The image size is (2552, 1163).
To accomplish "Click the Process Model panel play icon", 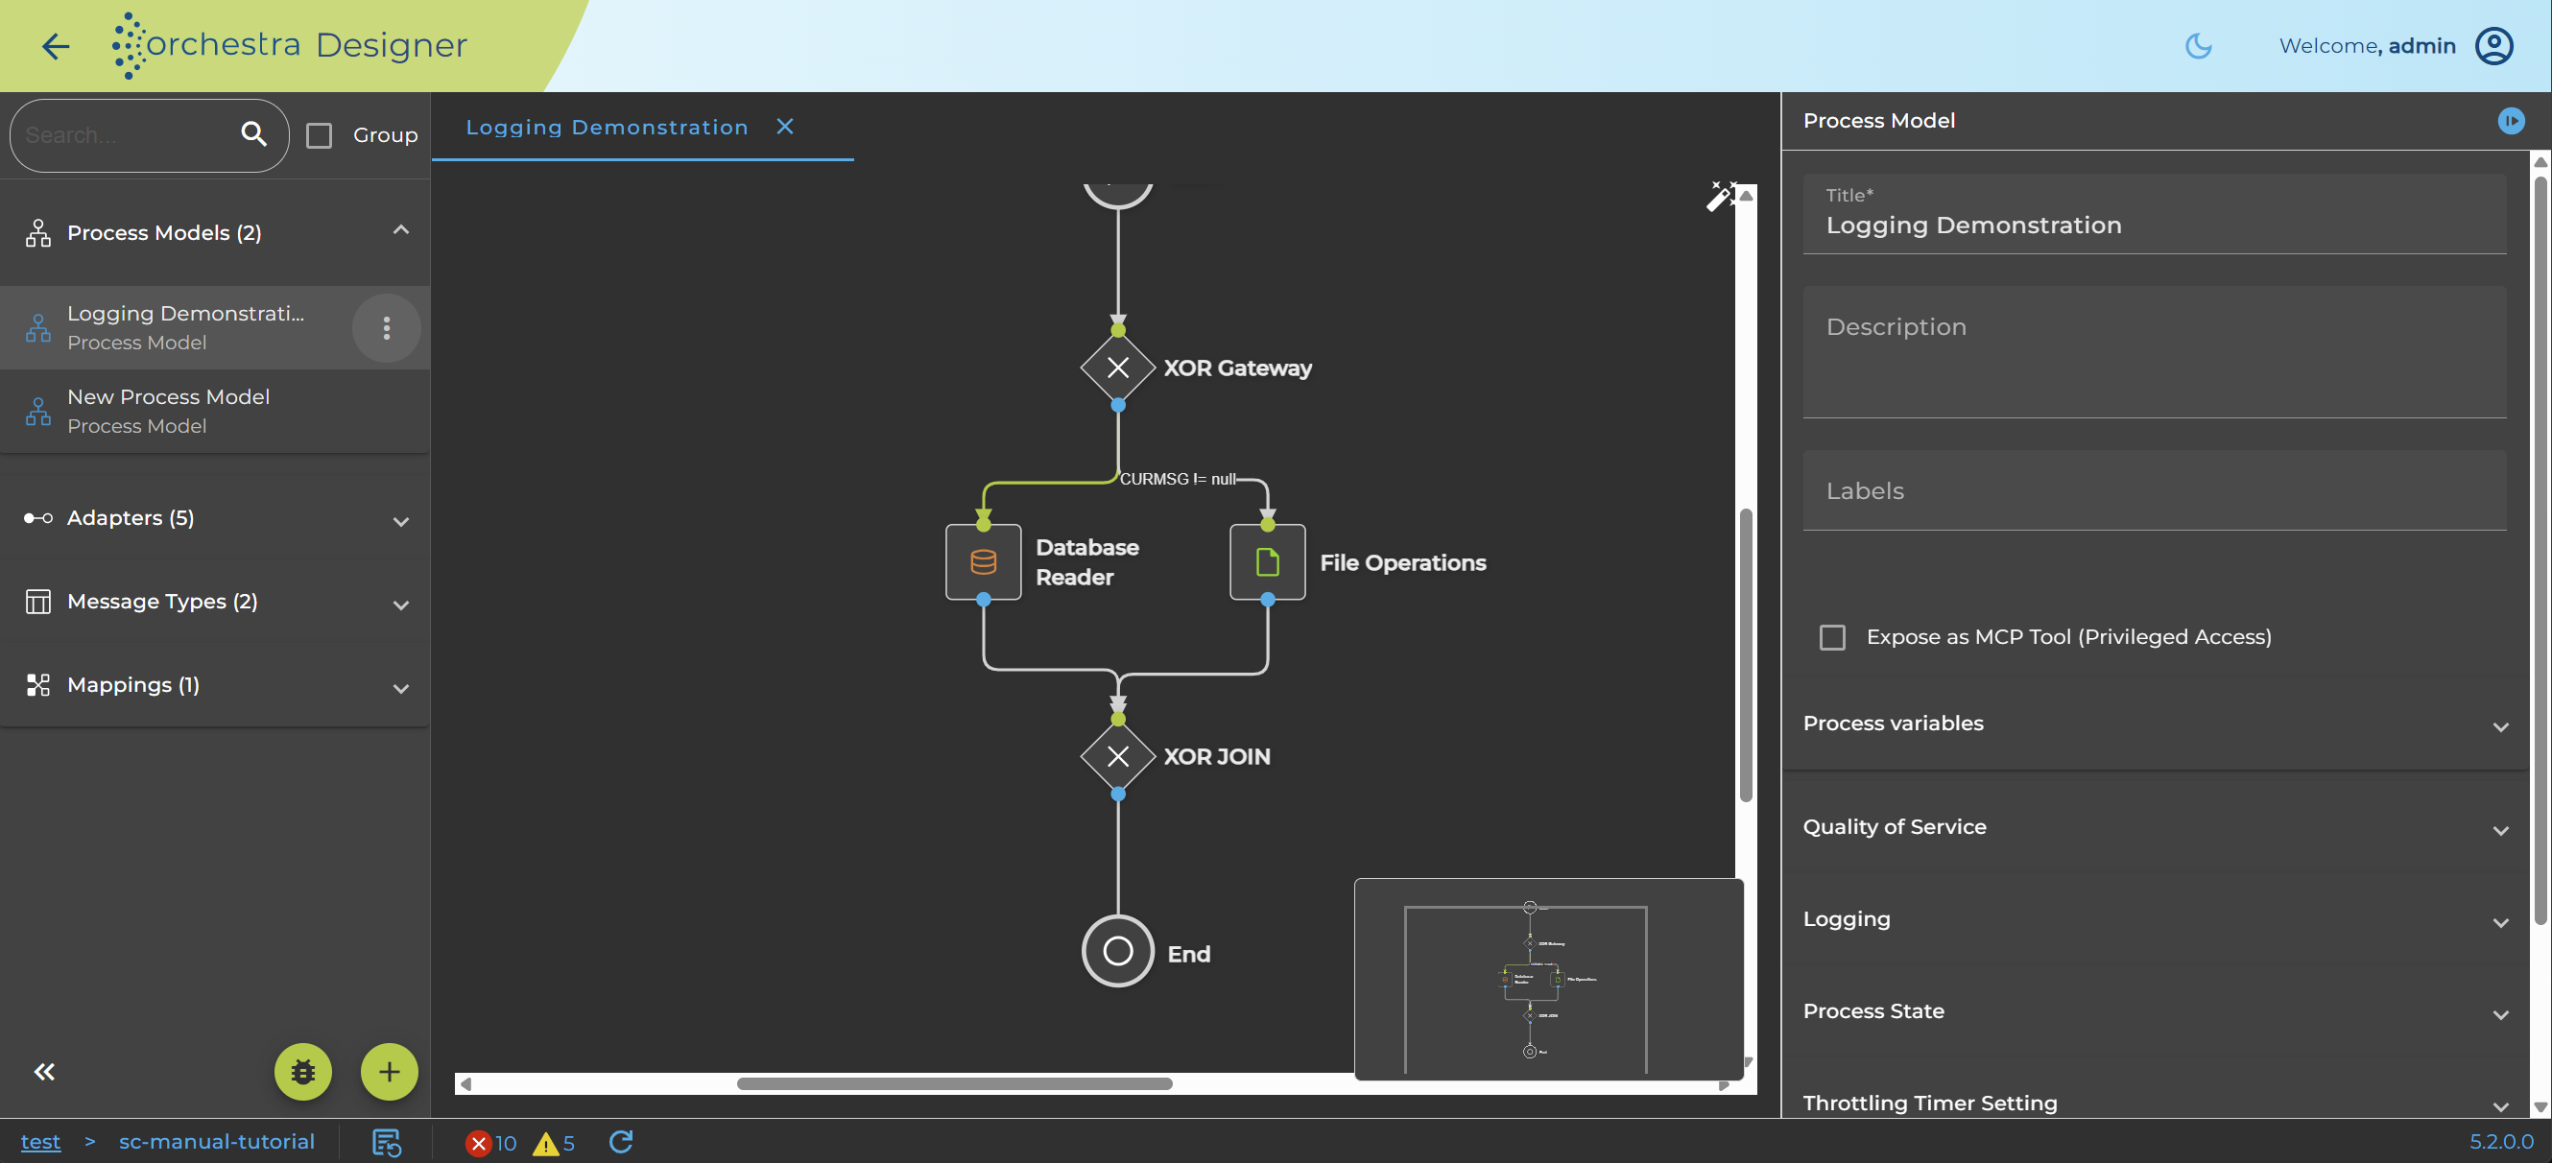I will [x=2511, y=121].
